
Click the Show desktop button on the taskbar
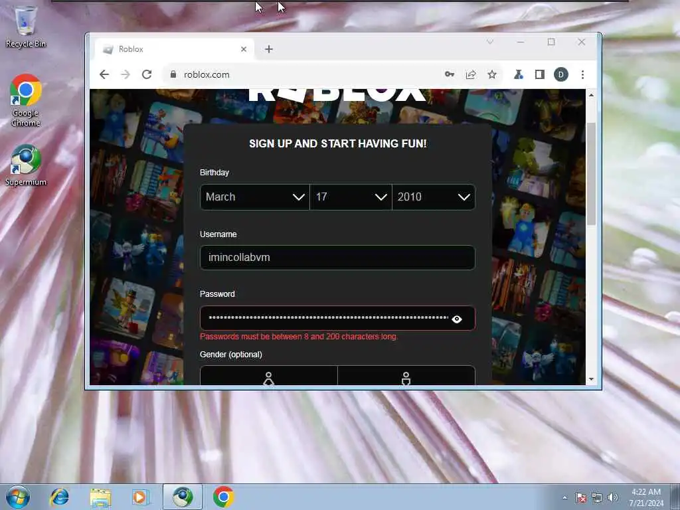[x=675, y=497]
